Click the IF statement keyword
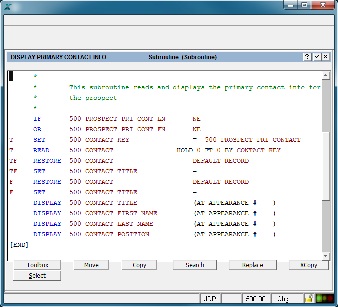The image size is (338, 307). tap(37, 119)
